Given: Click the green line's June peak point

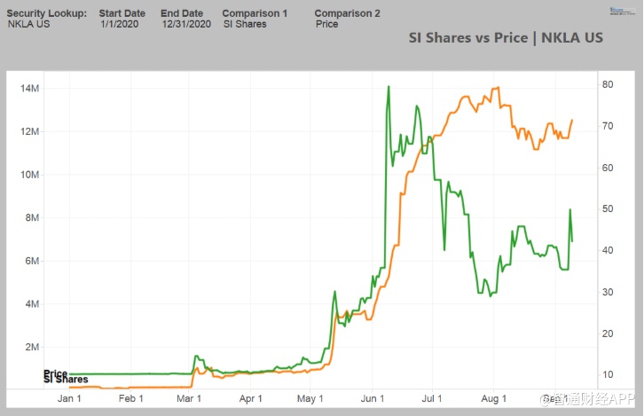Looking at the screenshot, I should tap(389, 87).
